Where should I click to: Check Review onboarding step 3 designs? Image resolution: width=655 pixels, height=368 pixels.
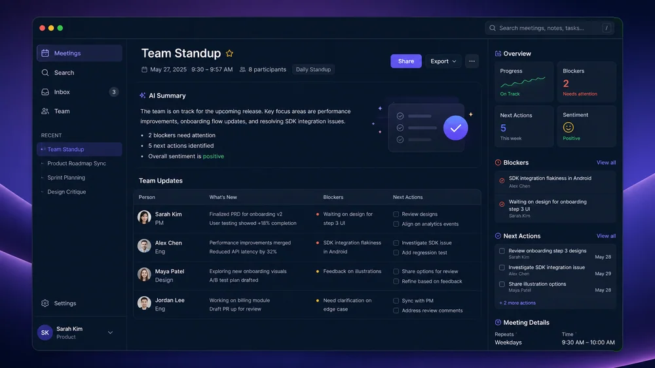[502, 251]
